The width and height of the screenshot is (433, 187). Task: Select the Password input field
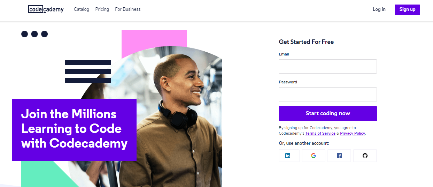[327, 94]
